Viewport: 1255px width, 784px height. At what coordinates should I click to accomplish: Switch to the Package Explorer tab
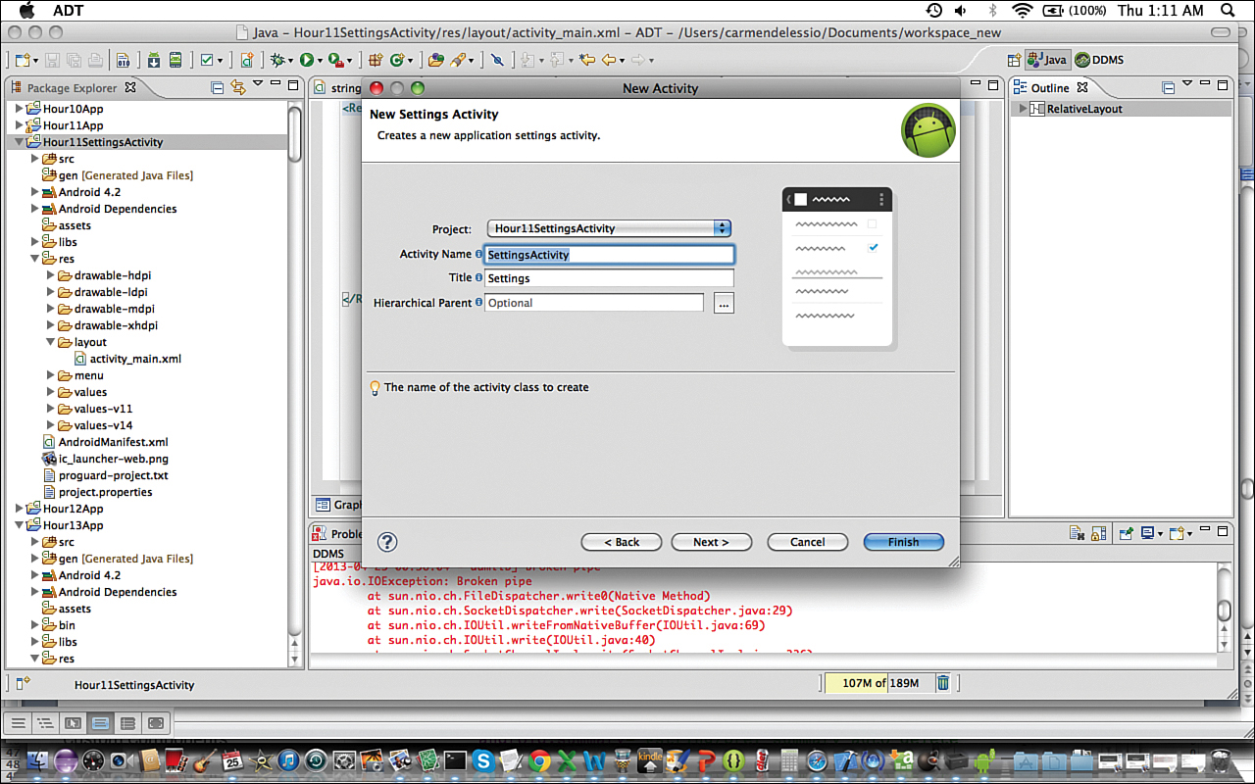tap(72, 88)
